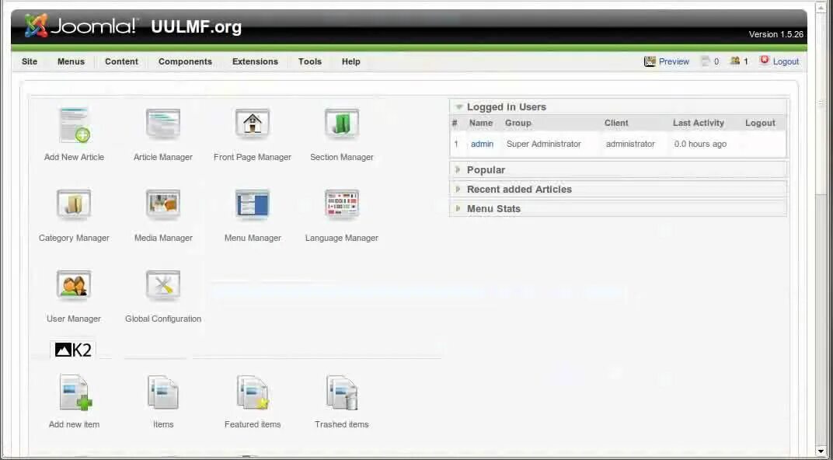Click the red Logout icon
The image size is (833, 460).
coord(765,60)
